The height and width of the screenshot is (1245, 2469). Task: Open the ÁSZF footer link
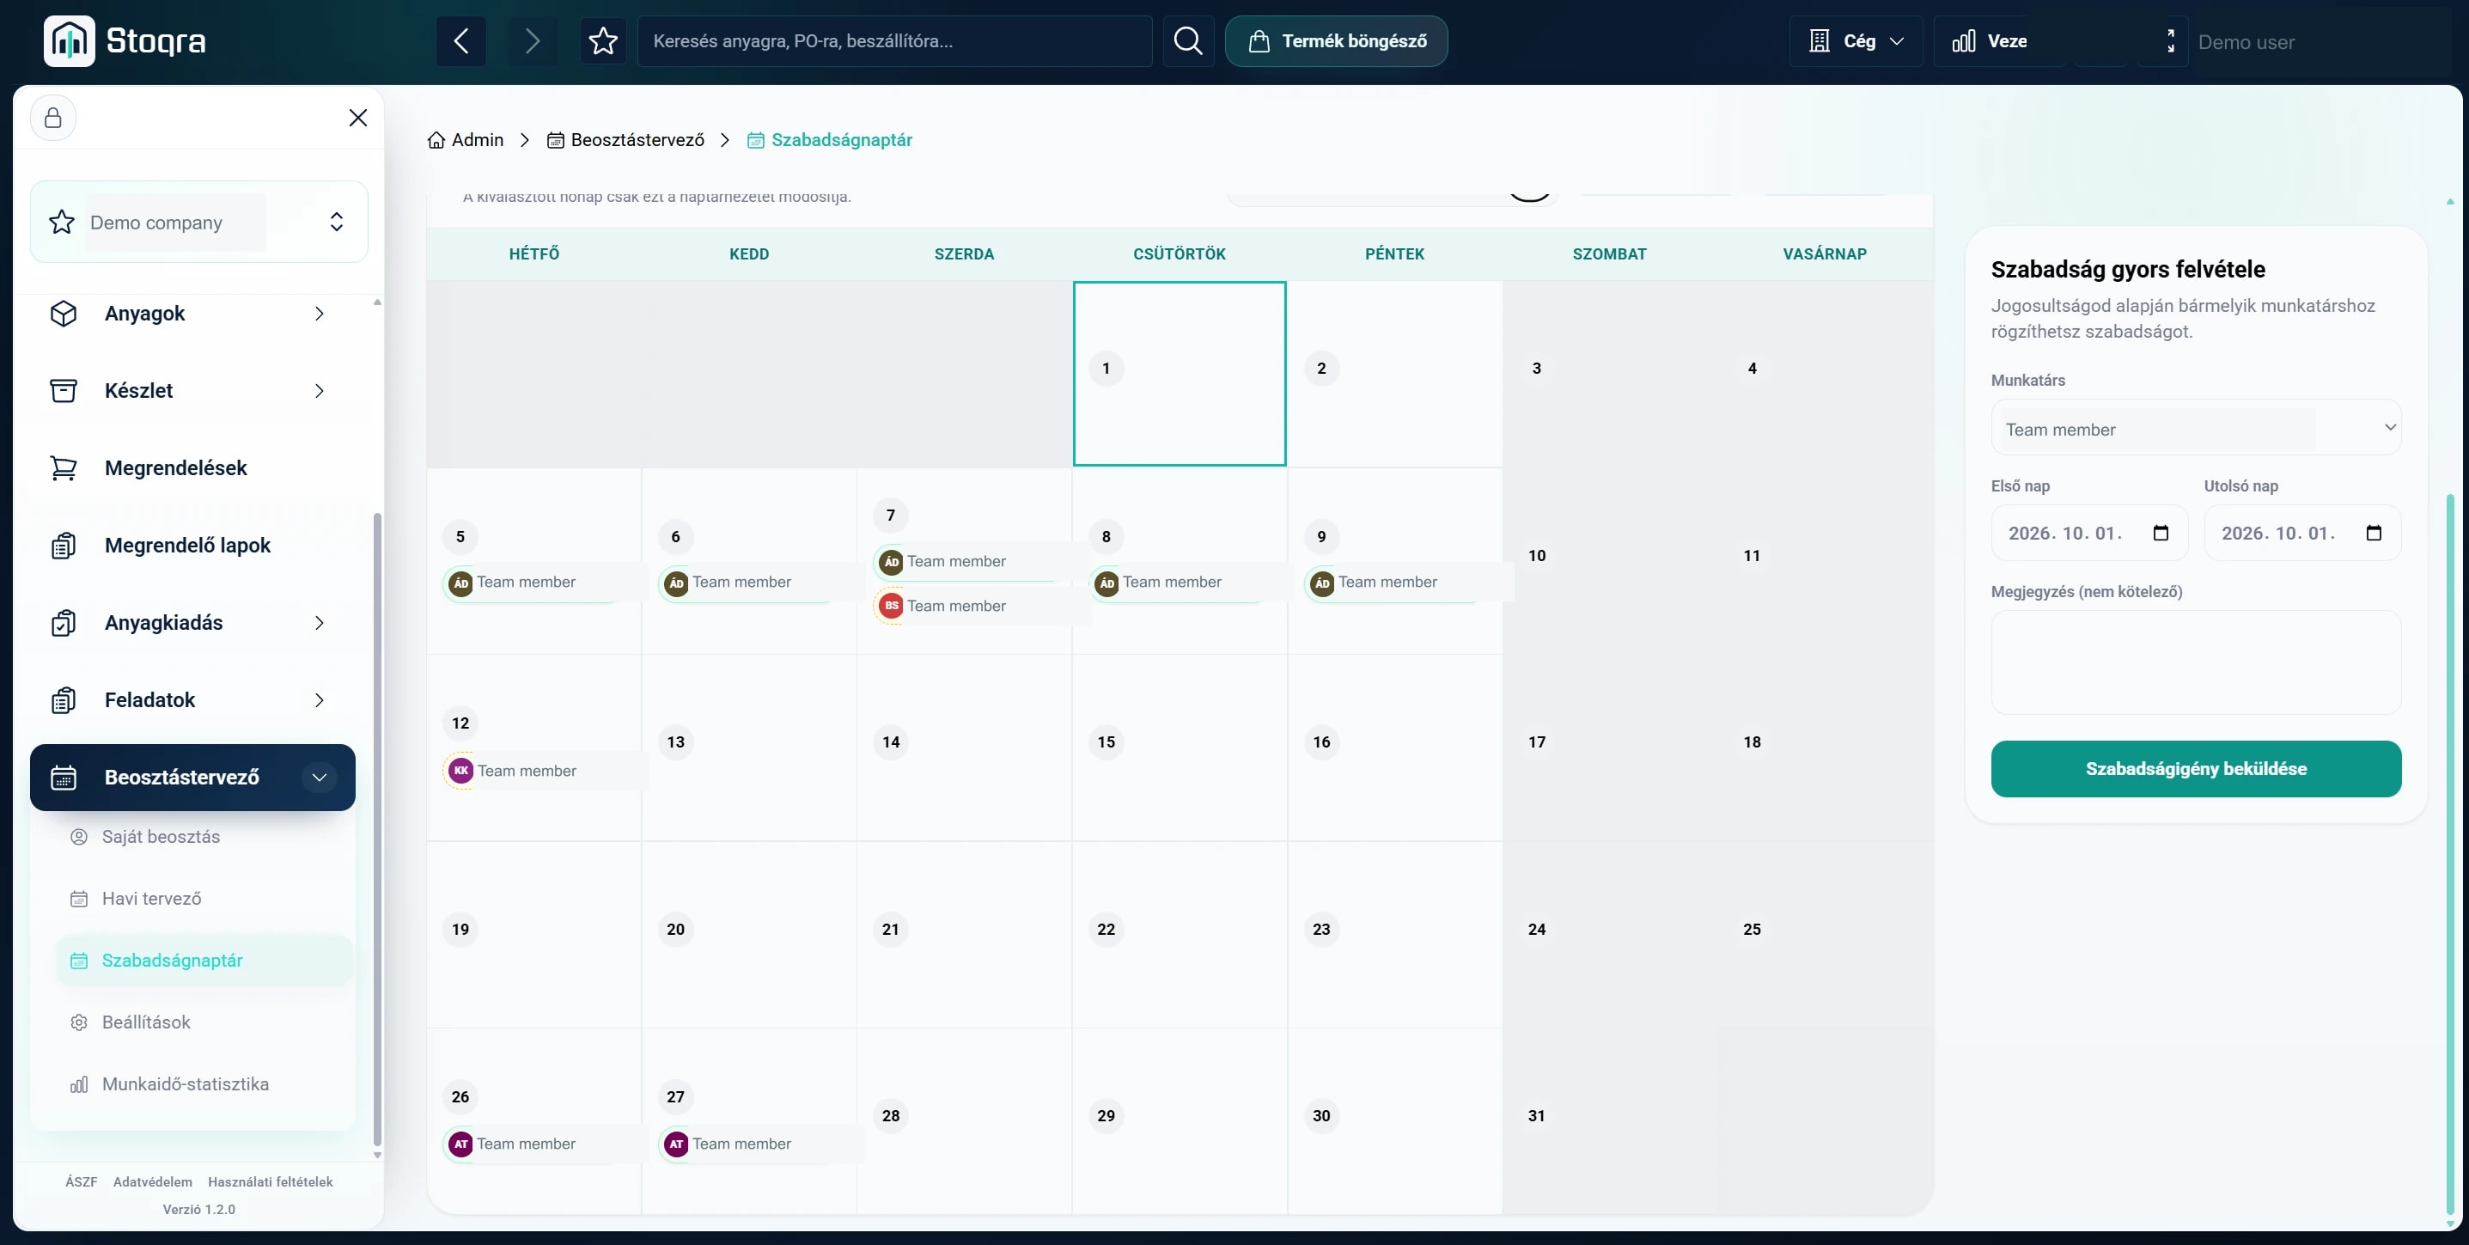82,1181
